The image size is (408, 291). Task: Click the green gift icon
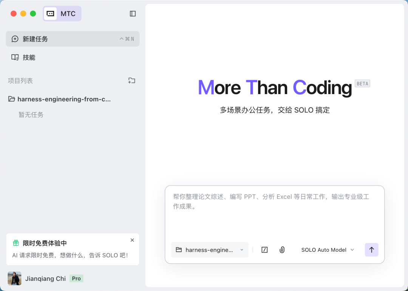pos(16,243)
